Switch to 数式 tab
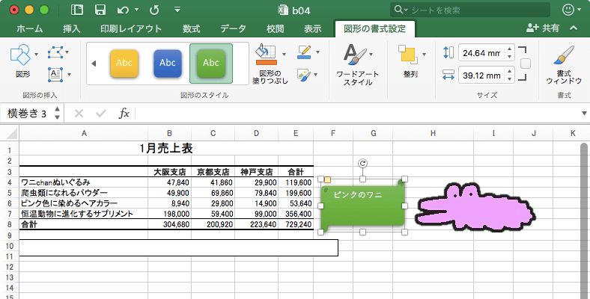 (191, 28)
